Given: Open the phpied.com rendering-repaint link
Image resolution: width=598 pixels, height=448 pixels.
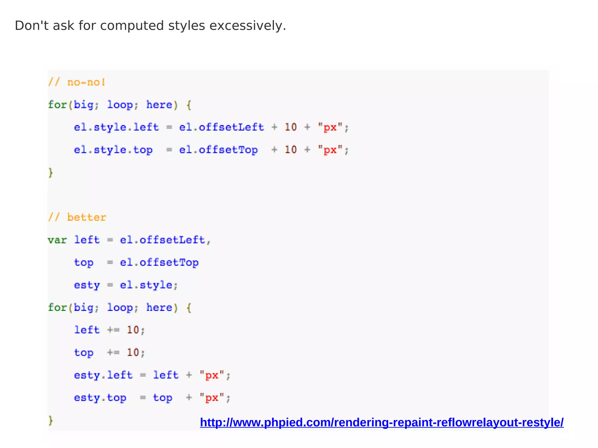Looking at the screenshot, I should 382,422.
